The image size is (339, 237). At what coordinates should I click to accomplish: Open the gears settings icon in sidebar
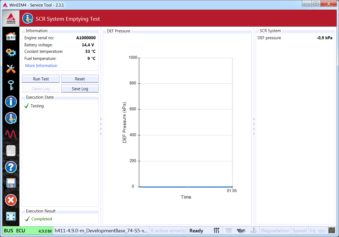[11, 52]
